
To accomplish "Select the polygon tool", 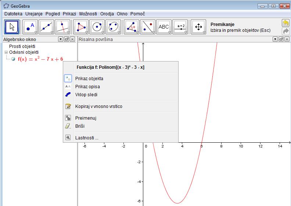I will 81,27.
